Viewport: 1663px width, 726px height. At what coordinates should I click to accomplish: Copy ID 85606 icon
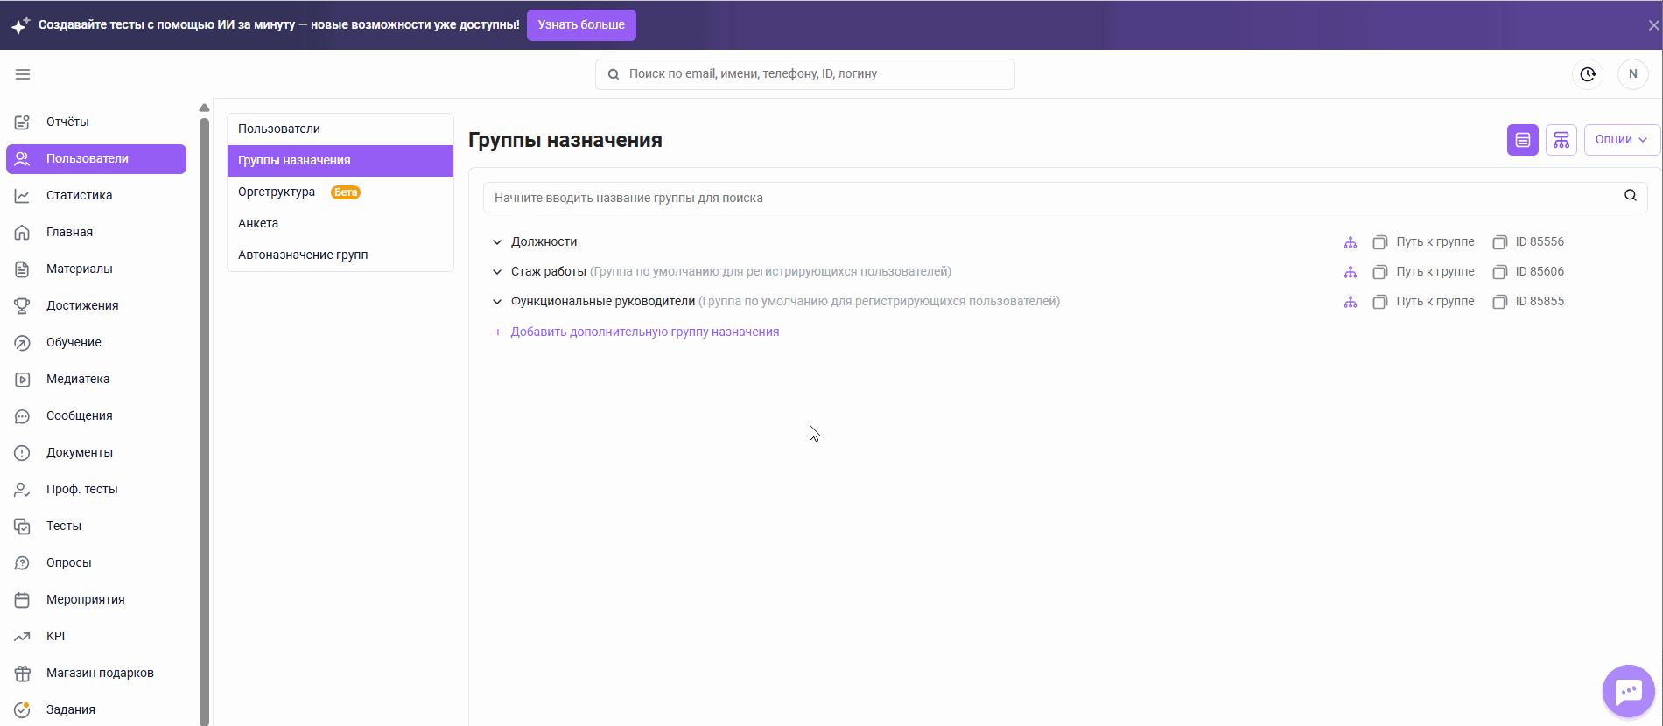tap(1500, 272)
